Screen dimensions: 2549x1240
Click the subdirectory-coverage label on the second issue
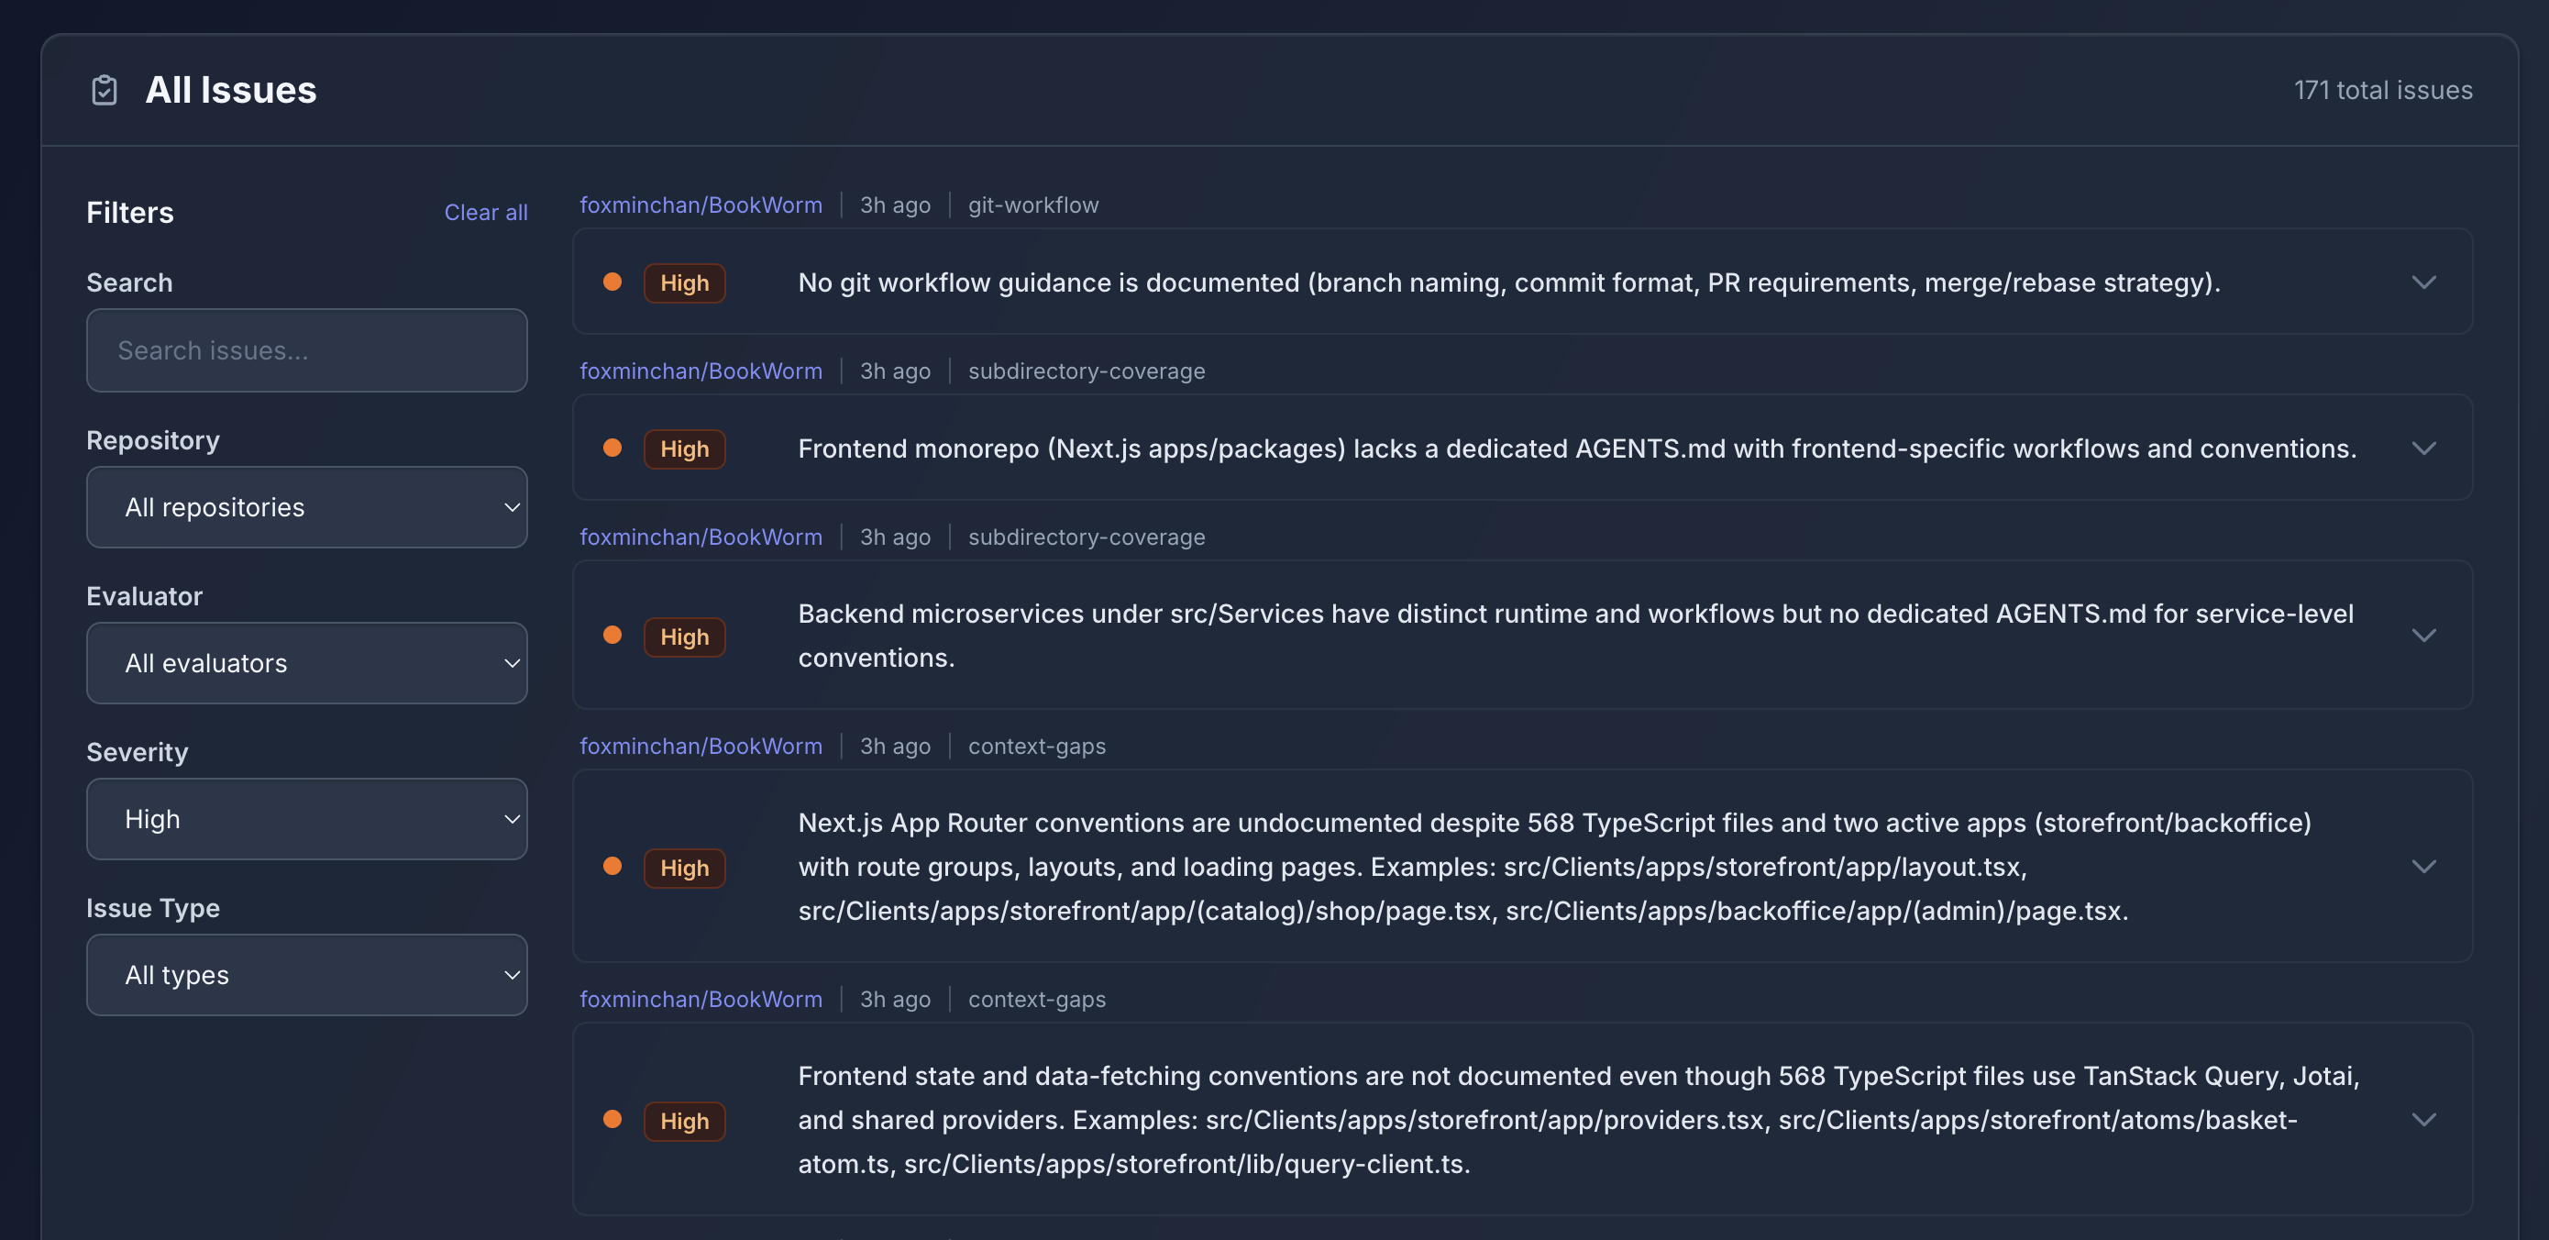pos(1086,371)
